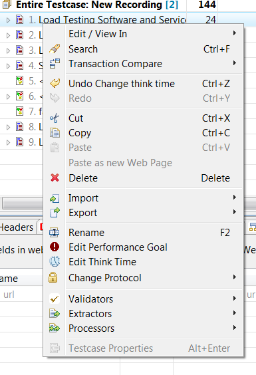Expand tree item number 8
Image resolution: width=256 pixels, height=375 pixels.
click(8, 127)
